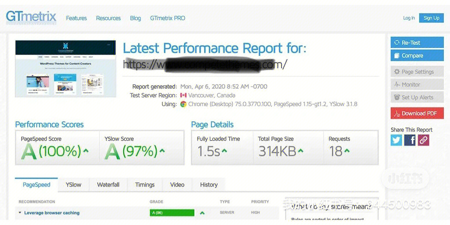Viewport: 450px width, 225px height.
Task: Open the History tab
Action: pyautogui.click(x=209, y=185)
